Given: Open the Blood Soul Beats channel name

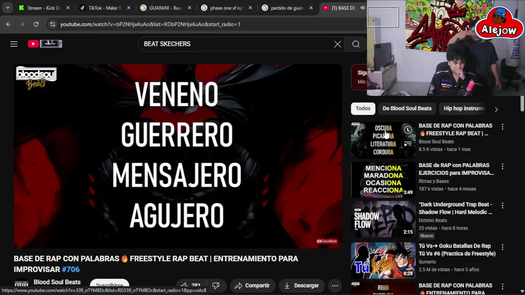Looking at the screenshot, I should pos(57,282).
